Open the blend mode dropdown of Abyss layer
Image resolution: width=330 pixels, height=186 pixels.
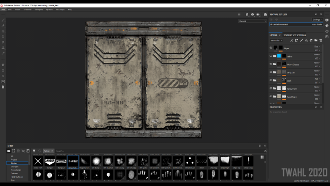tap(317, 47)
